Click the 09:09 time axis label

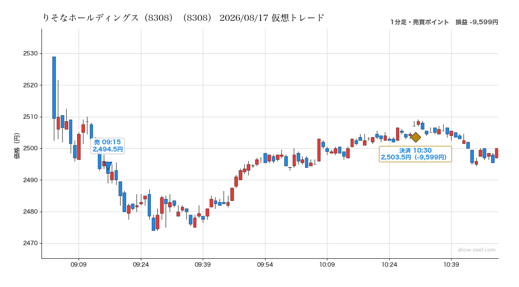point(79,265)
